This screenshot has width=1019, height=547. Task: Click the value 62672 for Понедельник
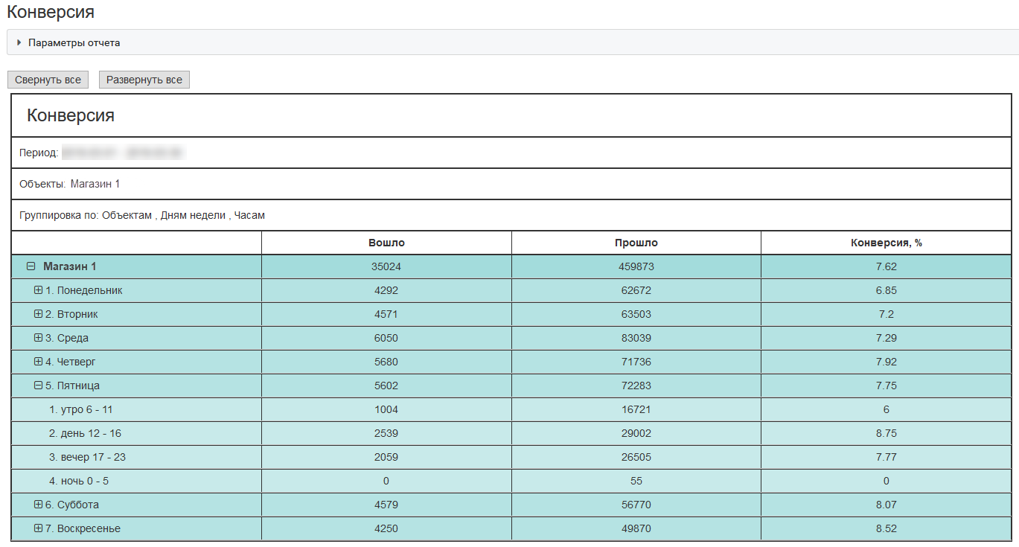[x=636, y=290]
